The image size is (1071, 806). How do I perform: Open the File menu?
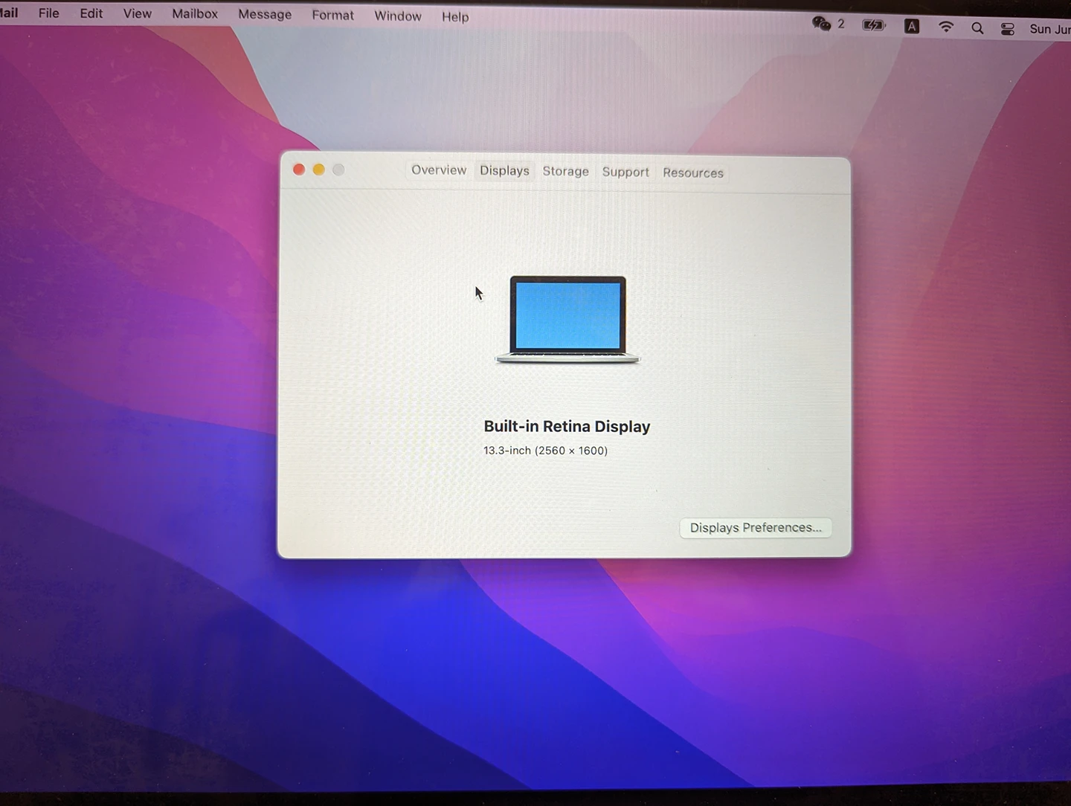coord(49,13)
